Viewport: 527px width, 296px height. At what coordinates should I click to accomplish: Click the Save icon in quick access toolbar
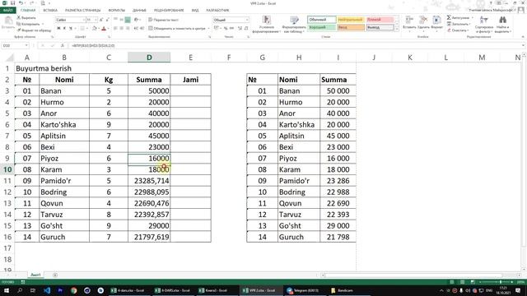13,3
